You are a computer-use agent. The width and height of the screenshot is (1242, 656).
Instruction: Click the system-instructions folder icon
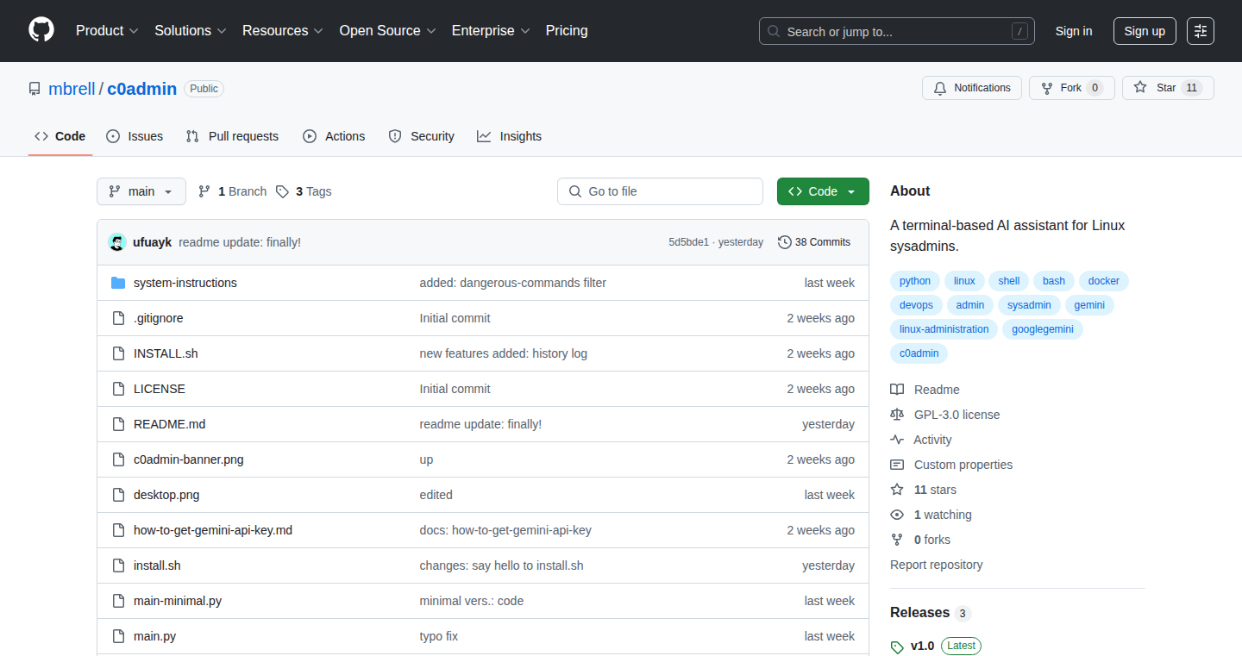tap(118, 283)
